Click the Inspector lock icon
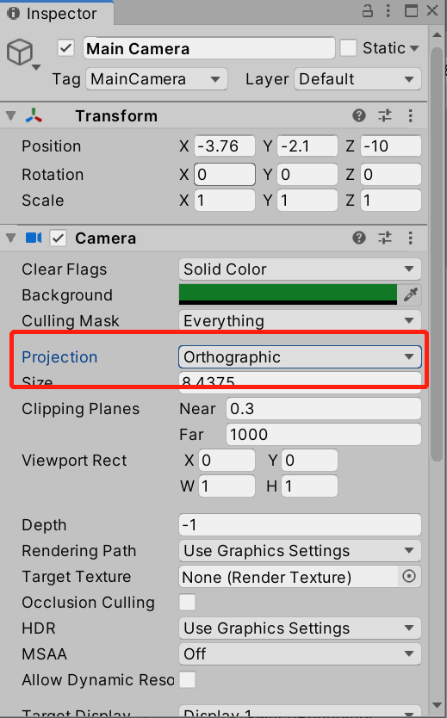Viewport: 447px width, 718px height. point(367,10)
